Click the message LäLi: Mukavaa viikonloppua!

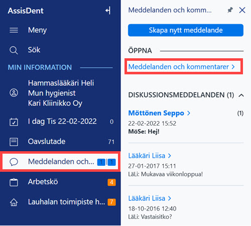(x=165, y=174)
